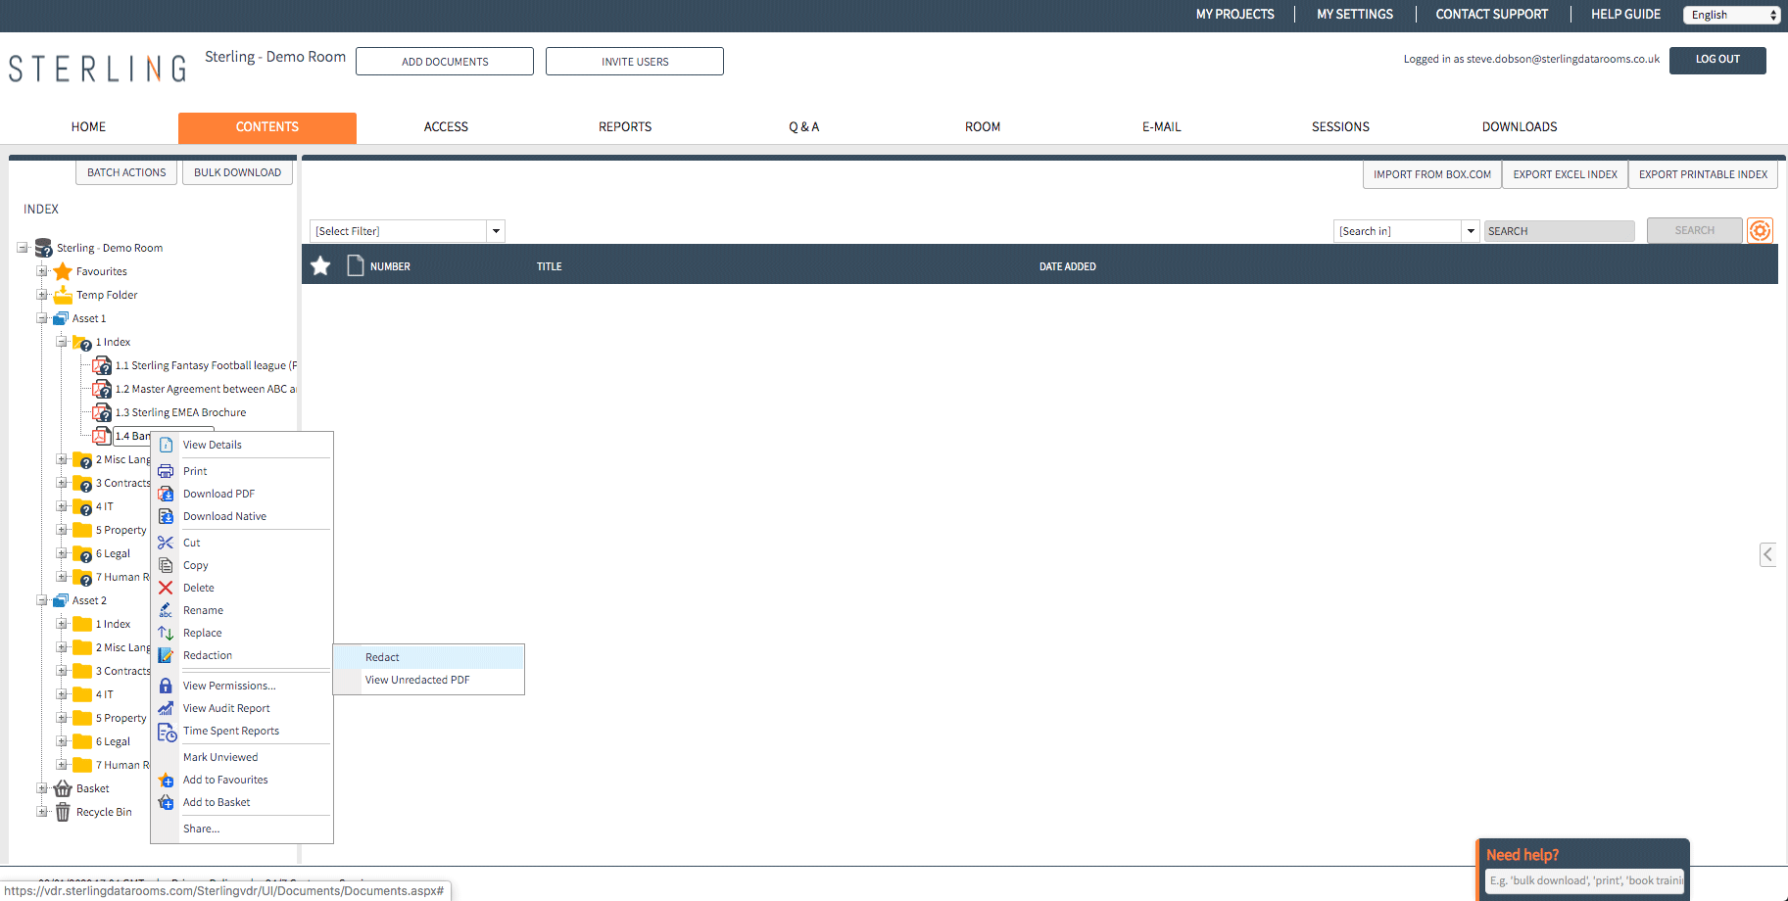Click the favourites star column header icon

pos(320,265)
